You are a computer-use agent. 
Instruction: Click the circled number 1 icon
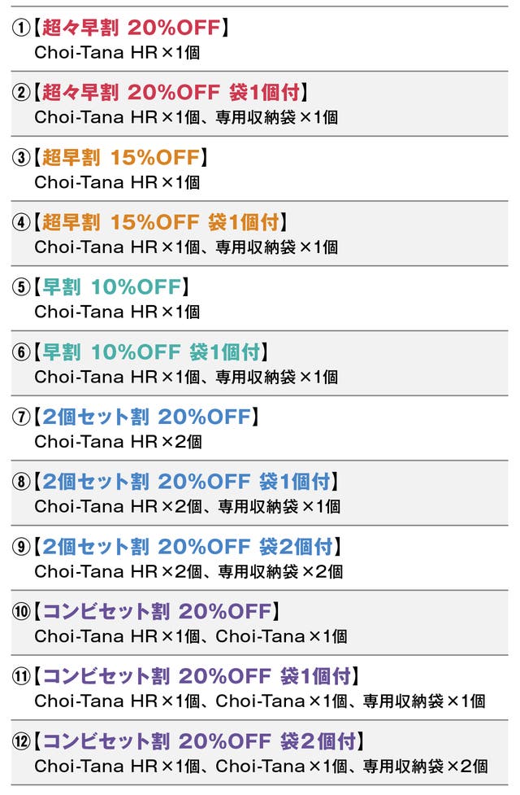20,28
